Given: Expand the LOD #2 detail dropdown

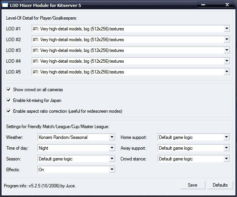Looking at the screenshot, I should pos(226,40).
